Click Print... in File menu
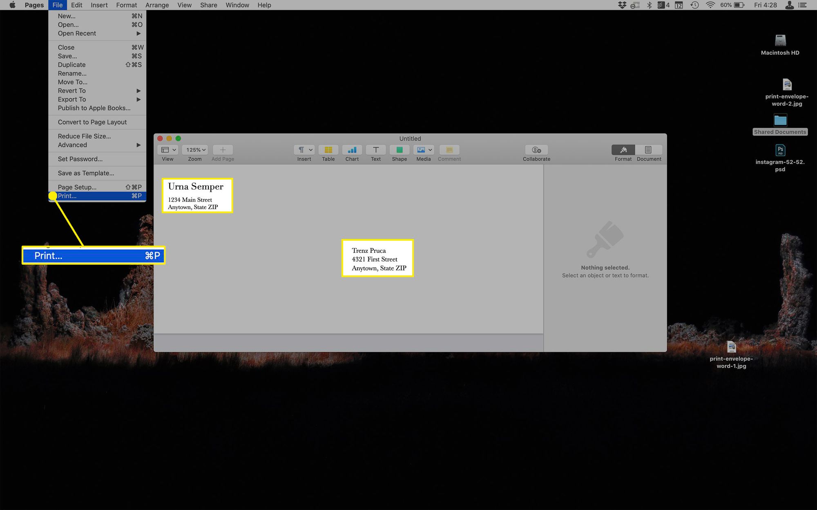The width and height of the screenshot is (817, 510). pos(66,196)
